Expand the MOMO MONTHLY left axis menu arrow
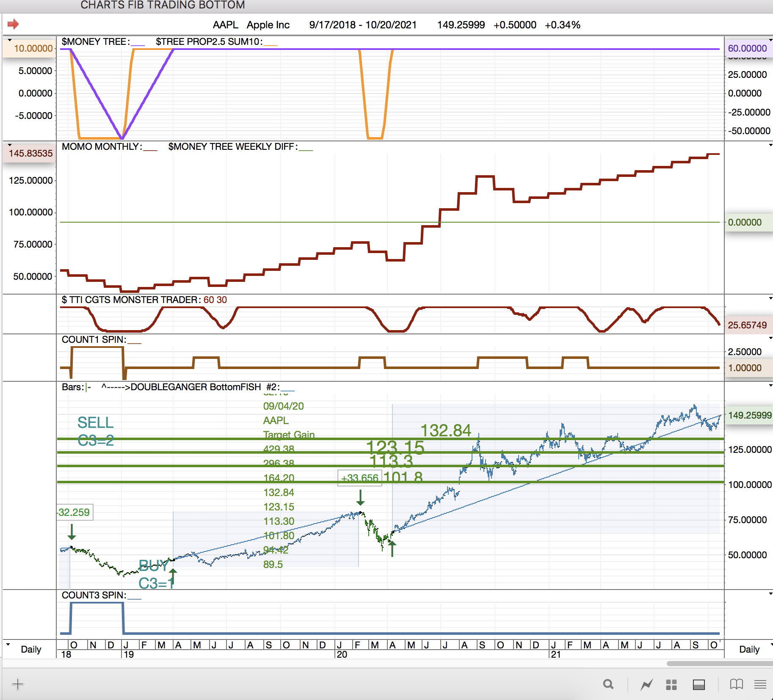773x700 pixels. [9, 145]
